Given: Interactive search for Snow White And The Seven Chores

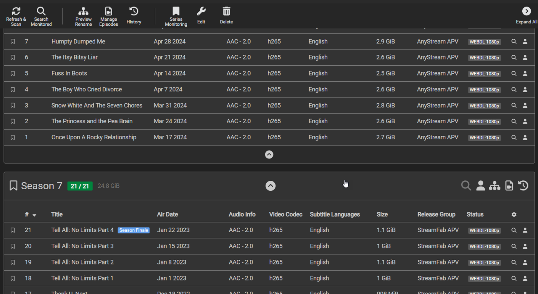Looking at the screenshot, I should (x=525, y=106).
